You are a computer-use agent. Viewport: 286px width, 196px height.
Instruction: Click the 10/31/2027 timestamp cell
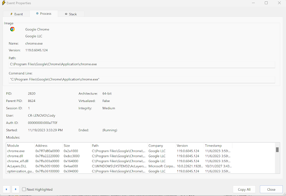pos(218,166)
